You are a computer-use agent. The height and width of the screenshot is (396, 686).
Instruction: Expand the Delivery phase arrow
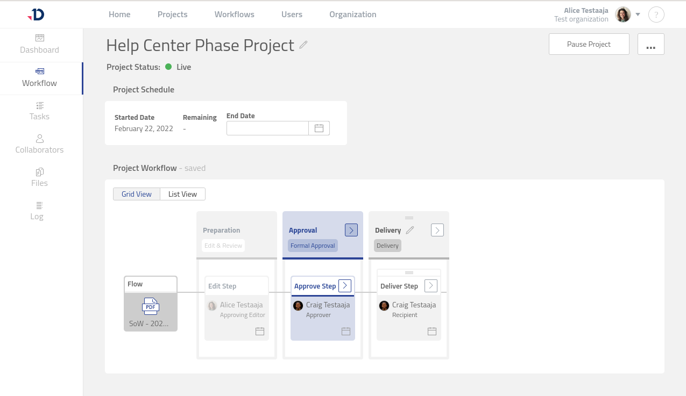437,230
